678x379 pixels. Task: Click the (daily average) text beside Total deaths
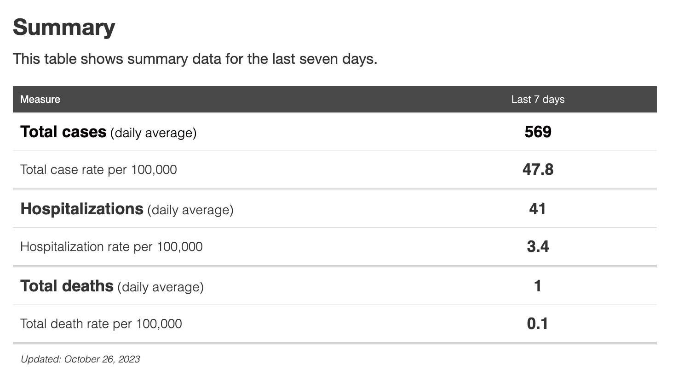tap(161, 287)
